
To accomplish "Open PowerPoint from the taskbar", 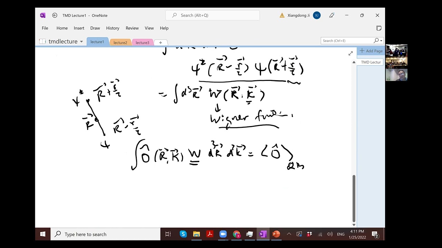I will coord(276,234).
